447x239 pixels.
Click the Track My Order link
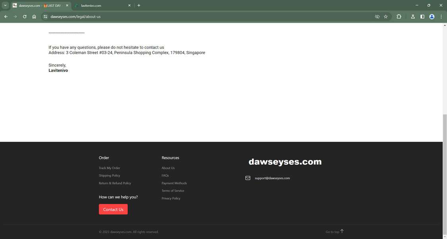[109, 168]
